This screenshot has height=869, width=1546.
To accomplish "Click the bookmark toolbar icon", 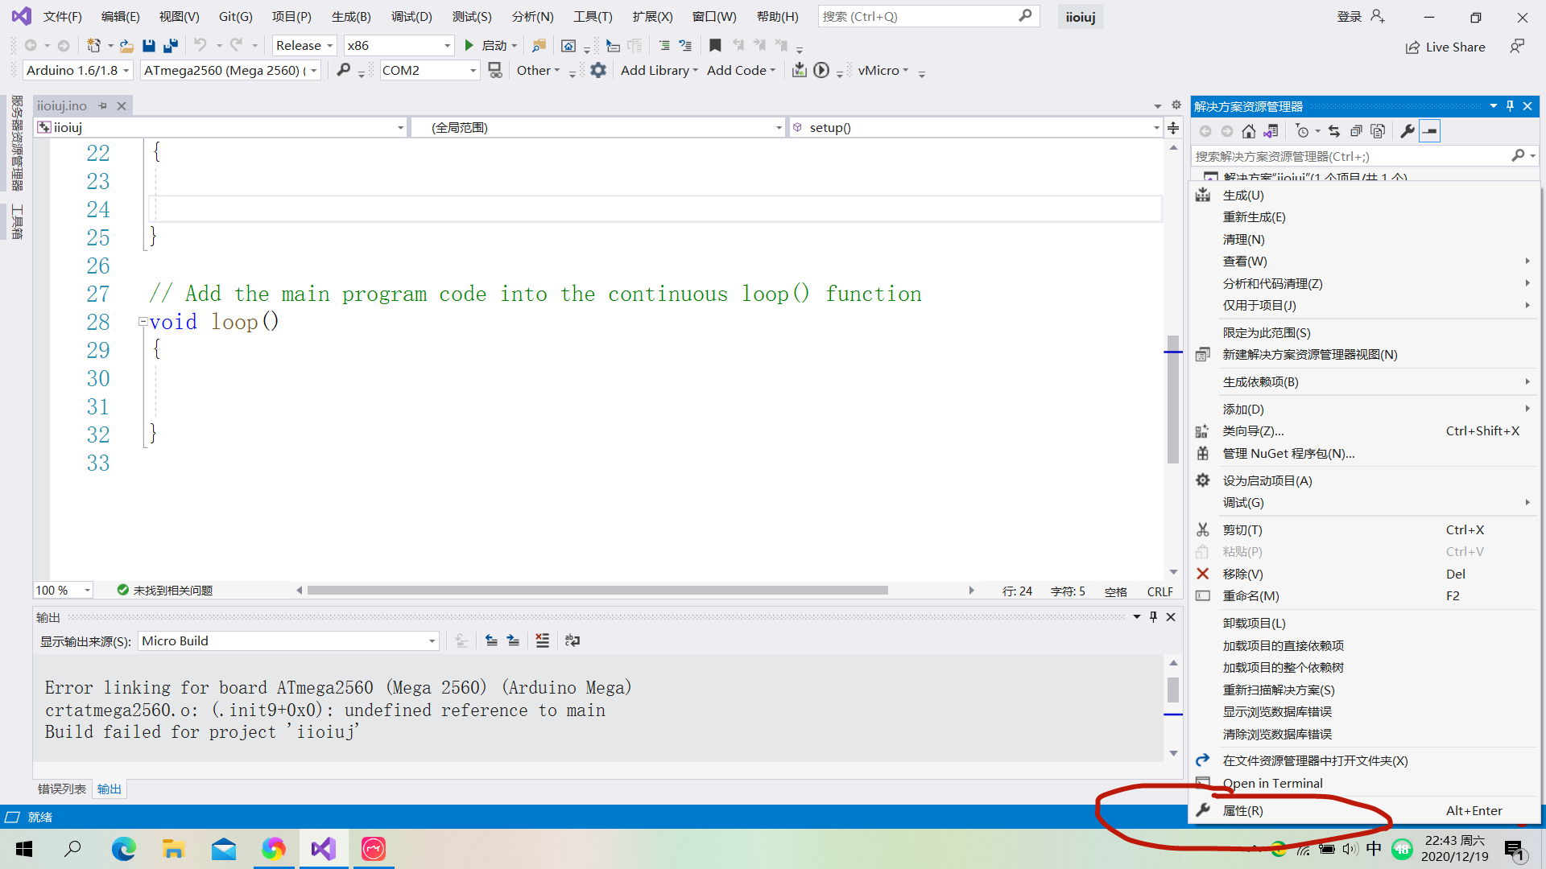I will [x=714, y=46].
